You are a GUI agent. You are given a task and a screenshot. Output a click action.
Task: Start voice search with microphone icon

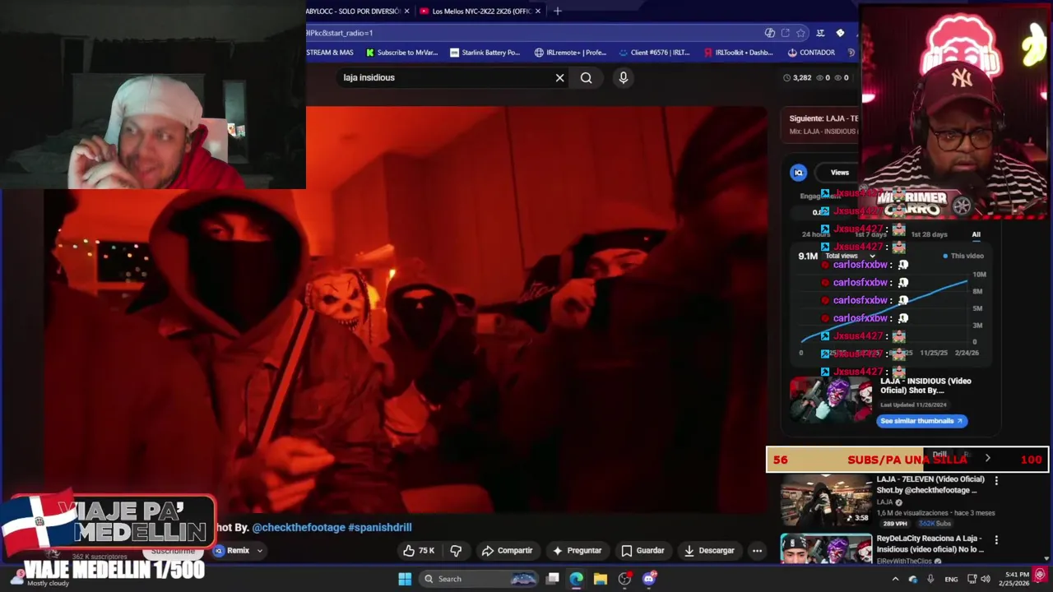click(623, 77)
